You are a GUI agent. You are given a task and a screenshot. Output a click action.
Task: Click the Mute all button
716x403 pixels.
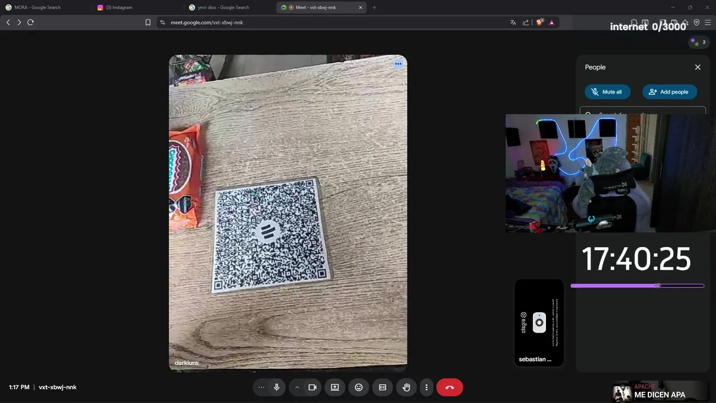pyautogui.click(x=607, y=92)
